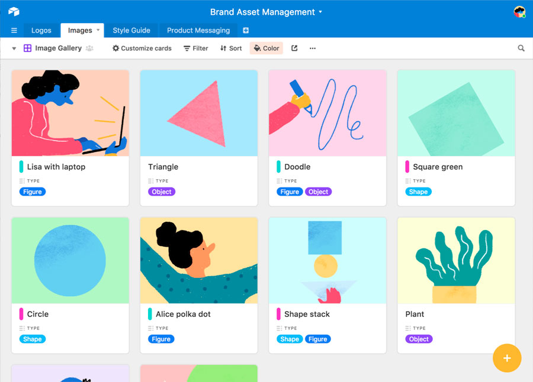
Task: Switch to the Style Guide tab
Action: 131,31
